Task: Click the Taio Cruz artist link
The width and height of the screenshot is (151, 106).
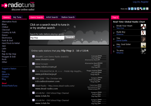Action: (x=120, y=28)
